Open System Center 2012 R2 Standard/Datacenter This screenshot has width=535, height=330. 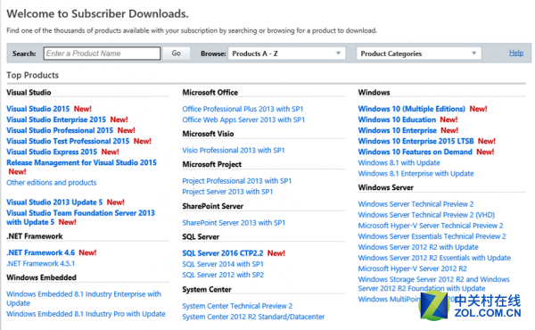coord(253,317)
